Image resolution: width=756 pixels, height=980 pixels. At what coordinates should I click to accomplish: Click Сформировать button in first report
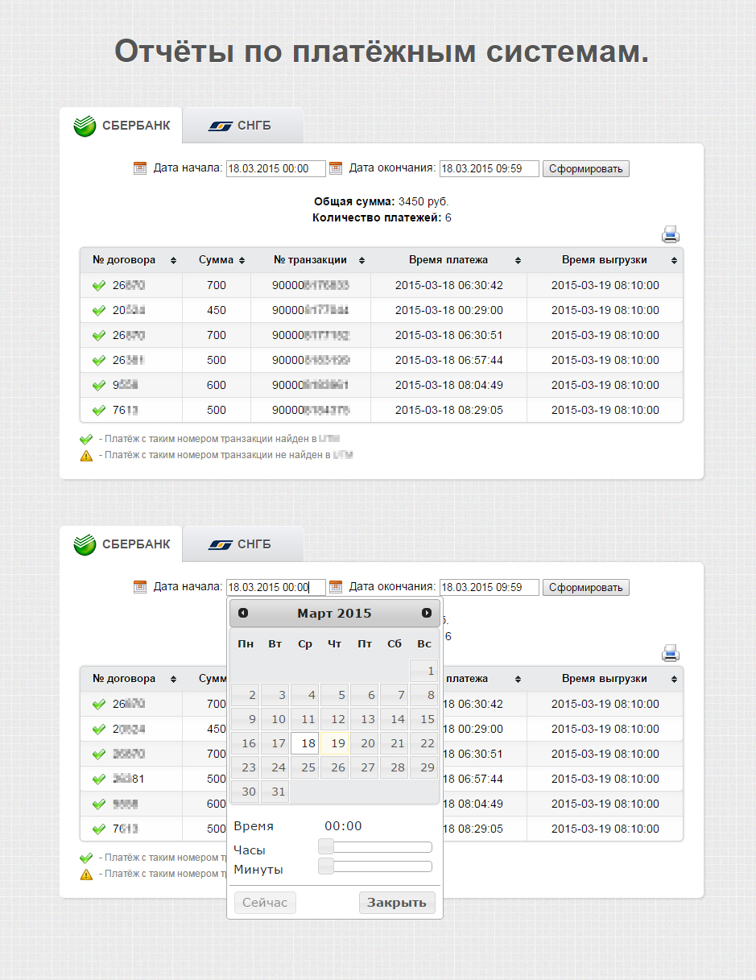click(x=585, y=169)
